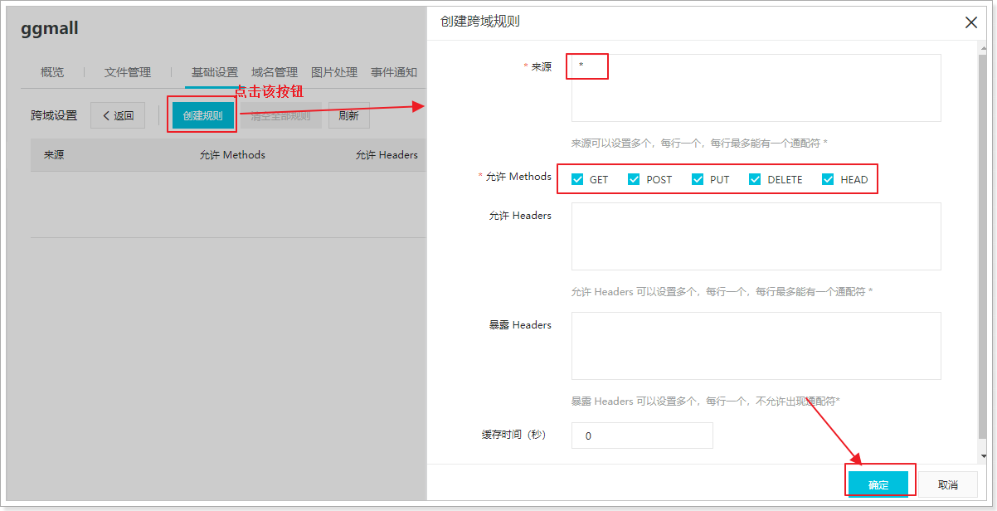997x511 pixels.
Task: Click the 确定 confirm button
Action: pos(878,484)
